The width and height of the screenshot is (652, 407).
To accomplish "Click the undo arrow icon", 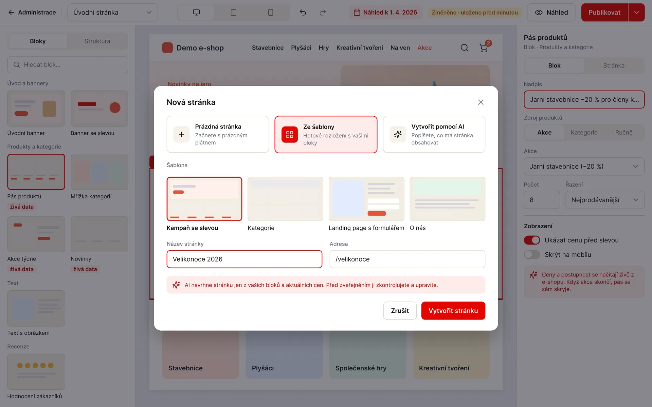I will tap(303, 13).
